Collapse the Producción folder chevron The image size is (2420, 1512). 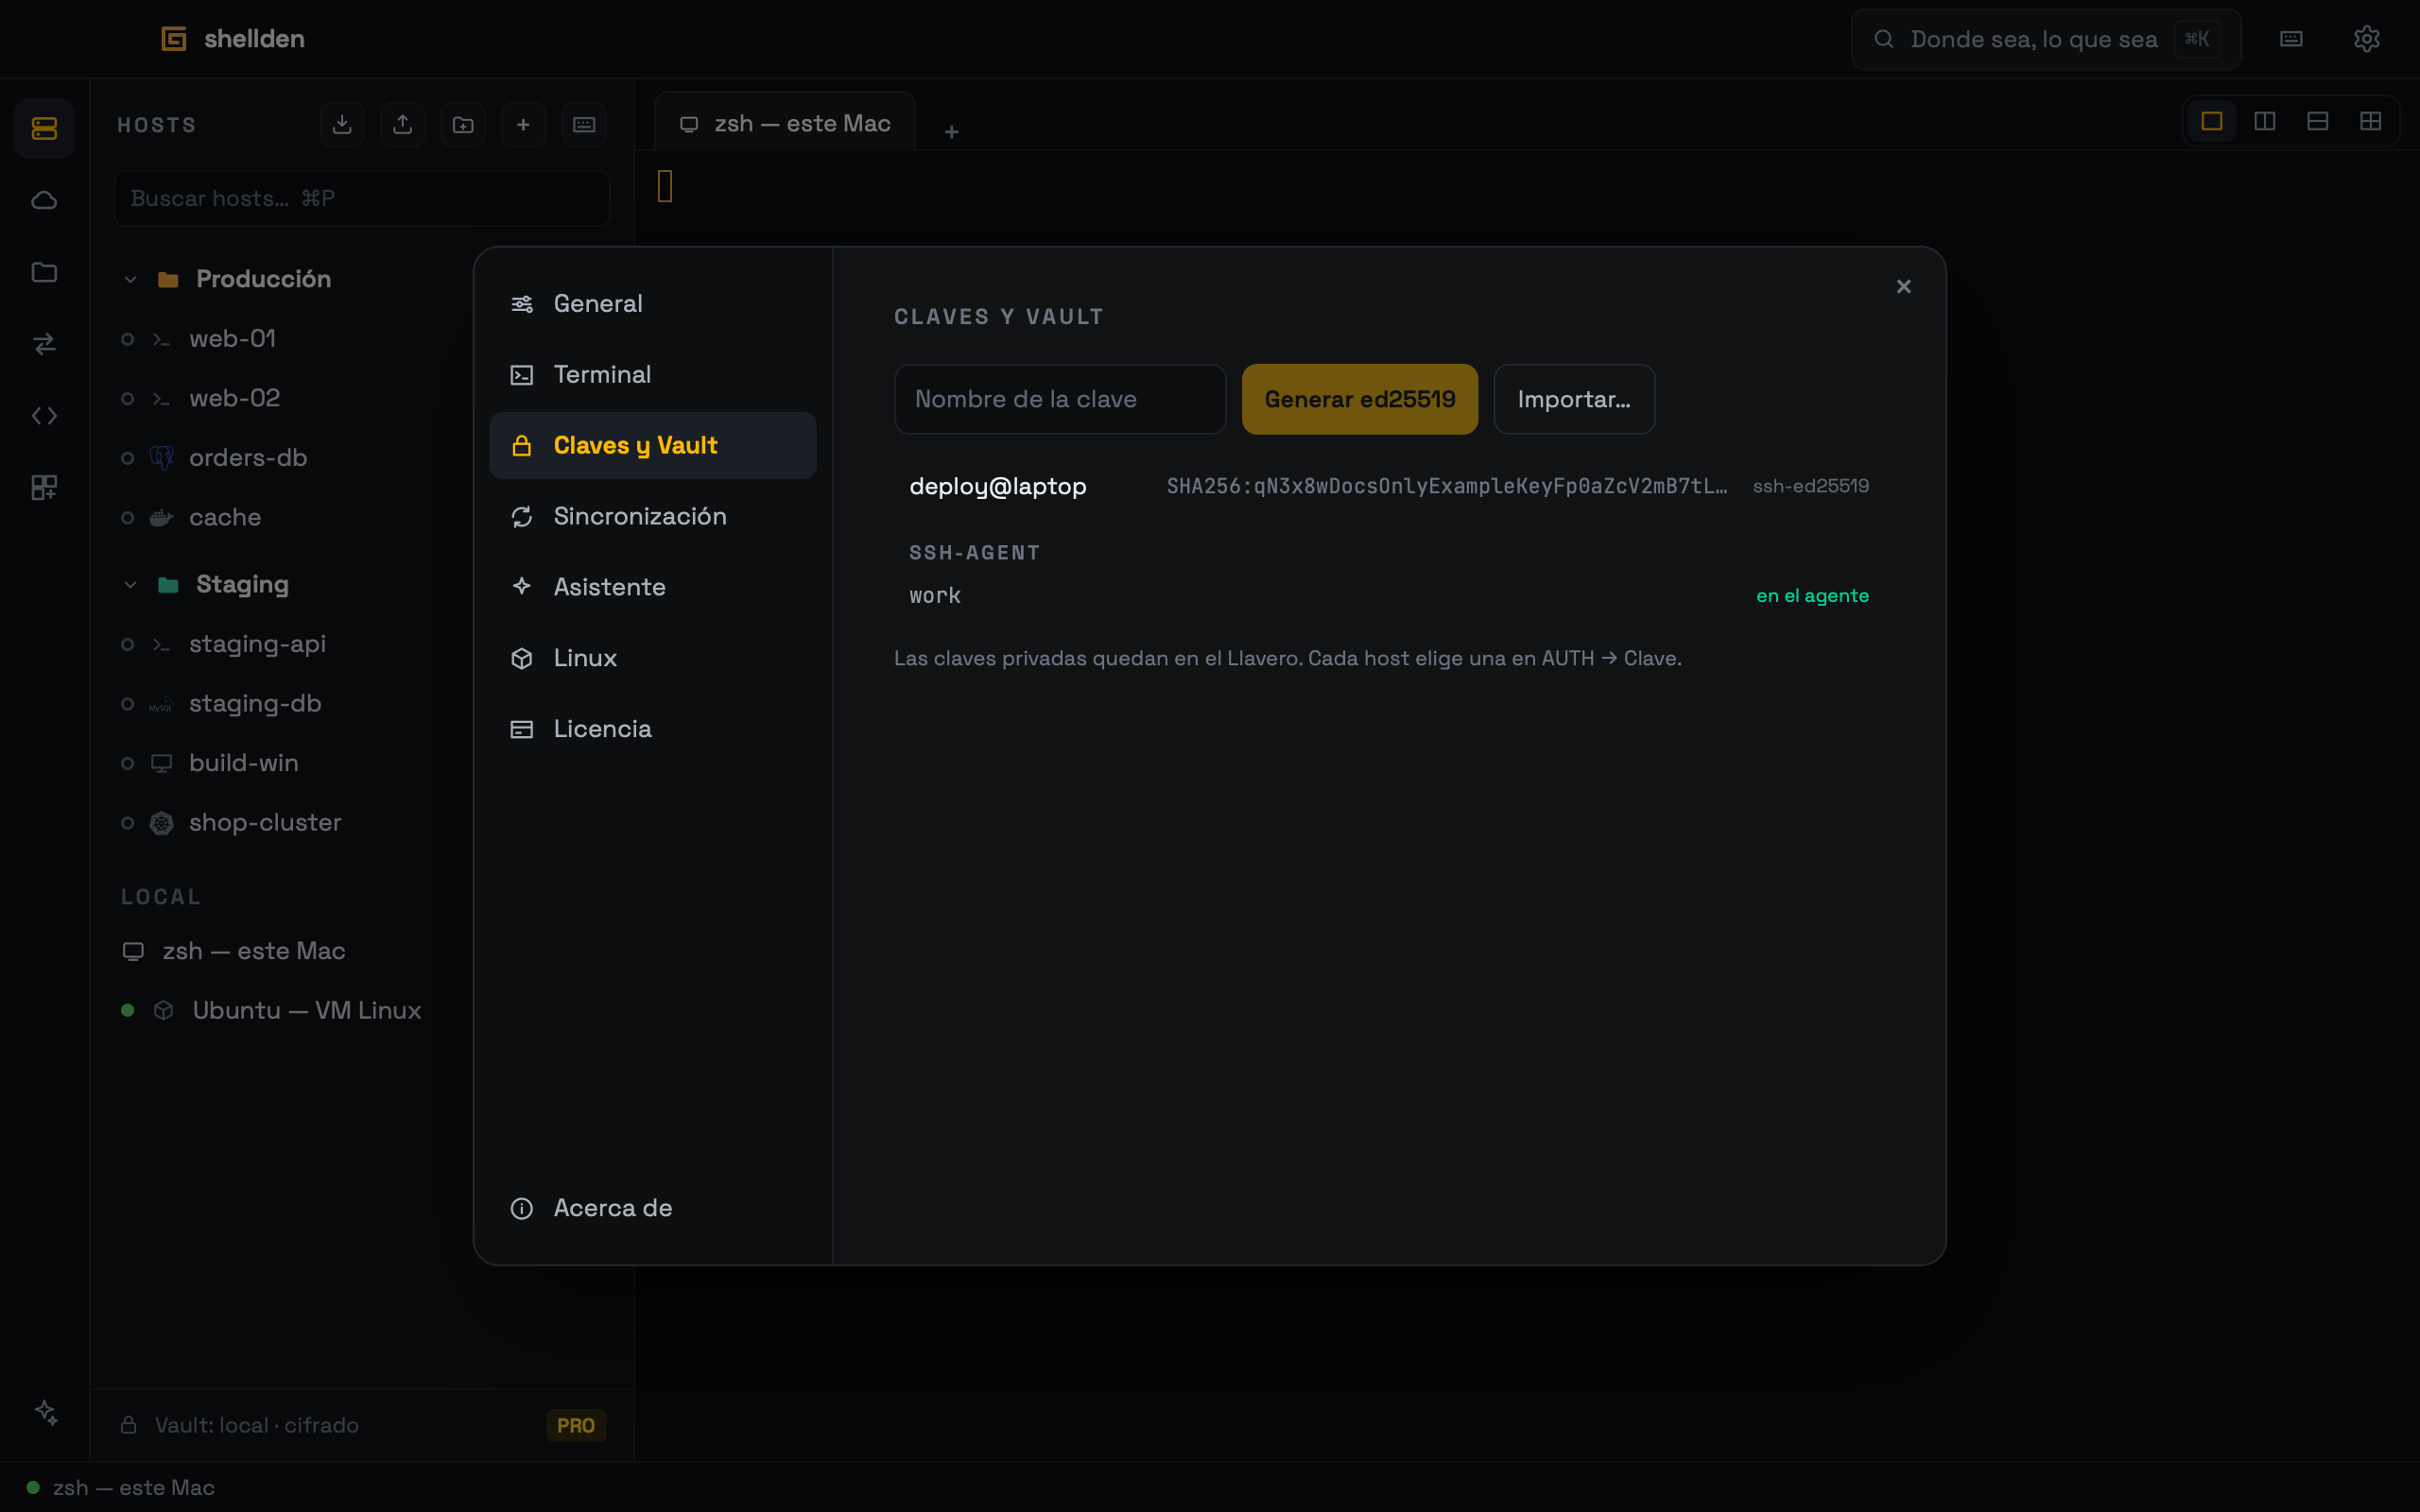130,280
